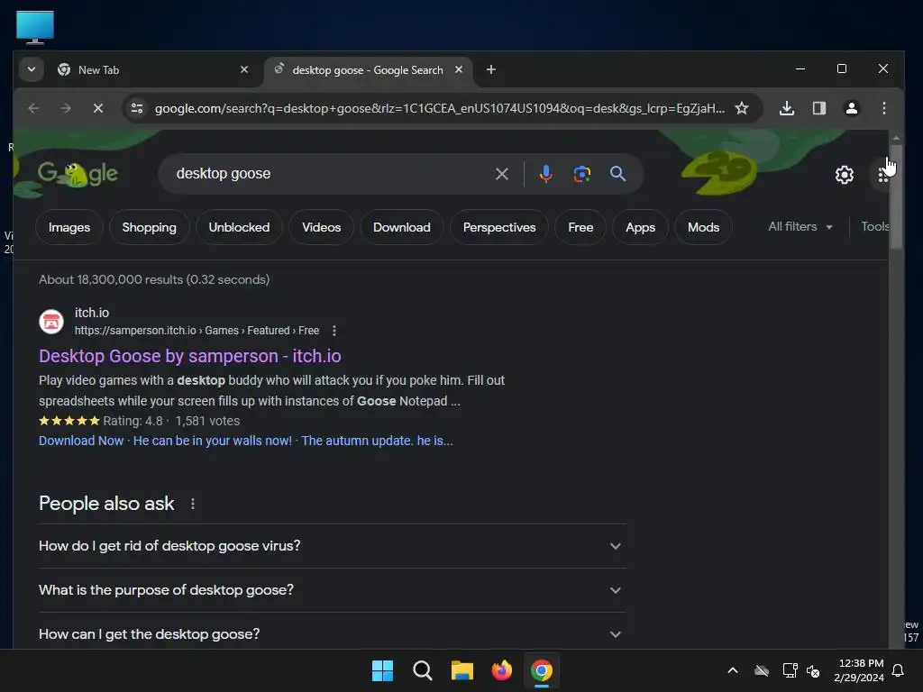
Task: Switch to the New Tab tab
Action: (153, 69)
